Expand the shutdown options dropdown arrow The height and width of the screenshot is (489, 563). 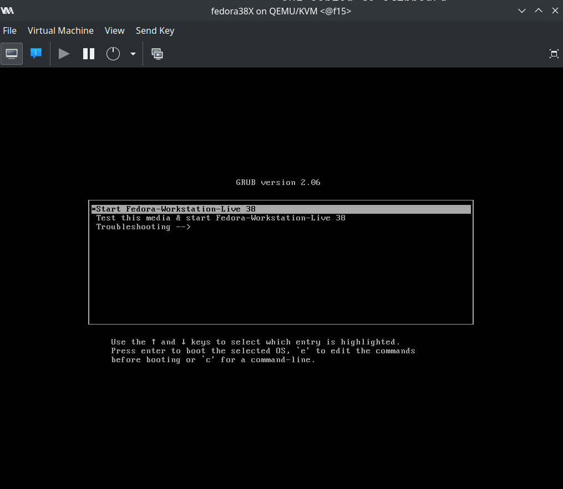[133, 54]
